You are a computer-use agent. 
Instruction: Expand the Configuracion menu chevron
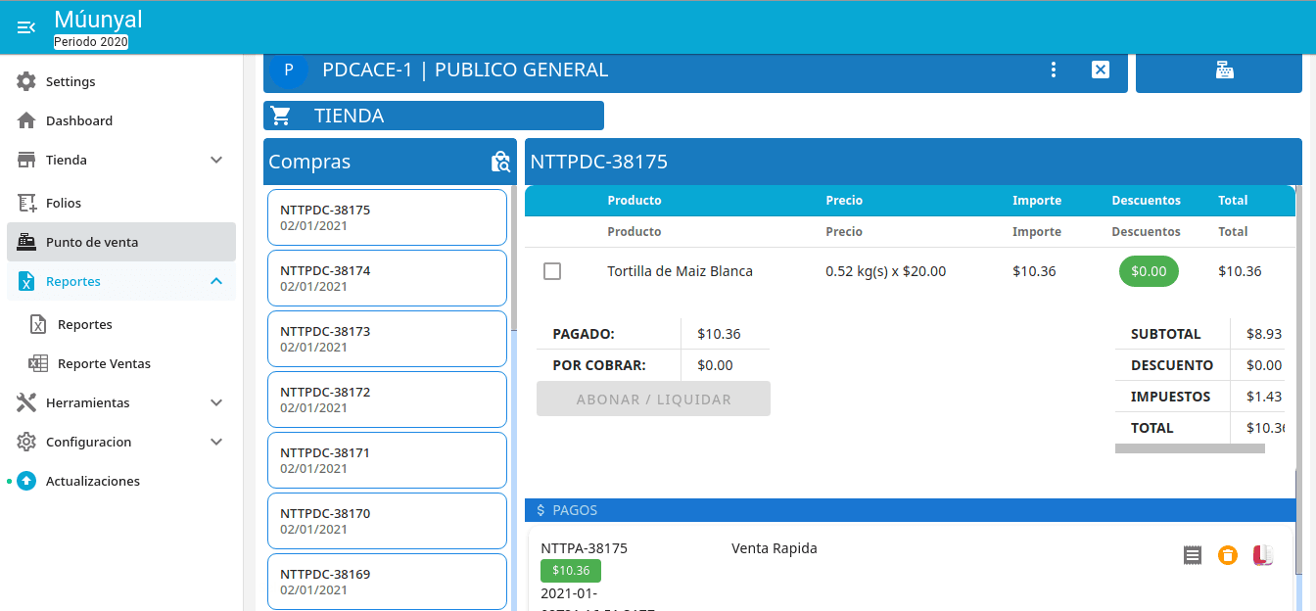216,442
